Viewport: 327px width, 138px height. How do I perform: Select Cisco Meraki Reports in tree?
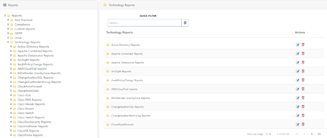click(x=31, y=104)
